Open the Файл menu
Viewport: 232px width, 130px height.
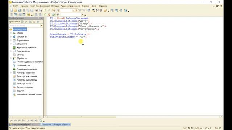point(16,6)
